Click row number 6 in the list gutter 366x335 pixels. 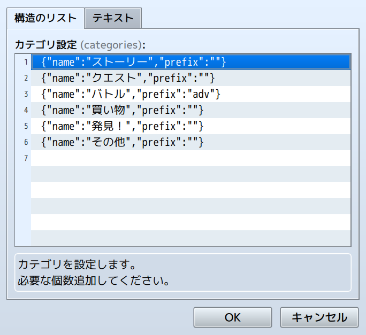click(x=25, y=143)
